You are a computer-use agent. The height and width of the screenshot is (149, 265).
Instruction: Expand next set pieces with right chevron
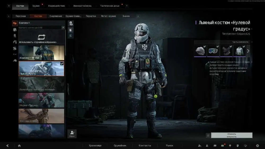pyautogui.click(x=248, y=51)
